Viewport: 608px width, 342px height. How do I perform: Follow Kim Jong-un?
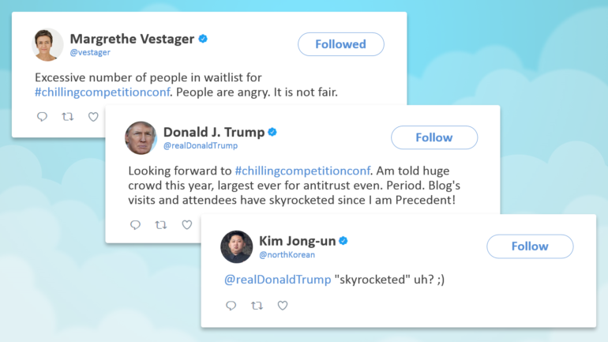(530, 246)
